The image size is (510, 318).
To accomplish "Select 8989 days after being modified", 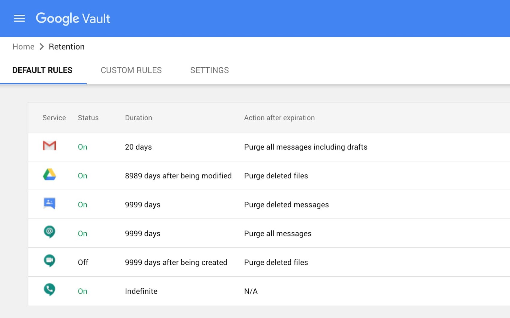I will point(178,176).
